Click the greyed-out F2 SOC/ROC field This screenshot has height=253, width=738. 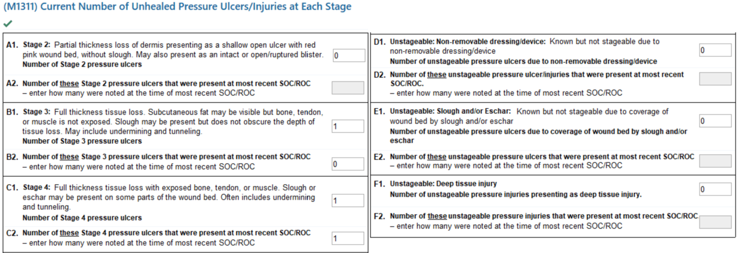tap(715, 221)
